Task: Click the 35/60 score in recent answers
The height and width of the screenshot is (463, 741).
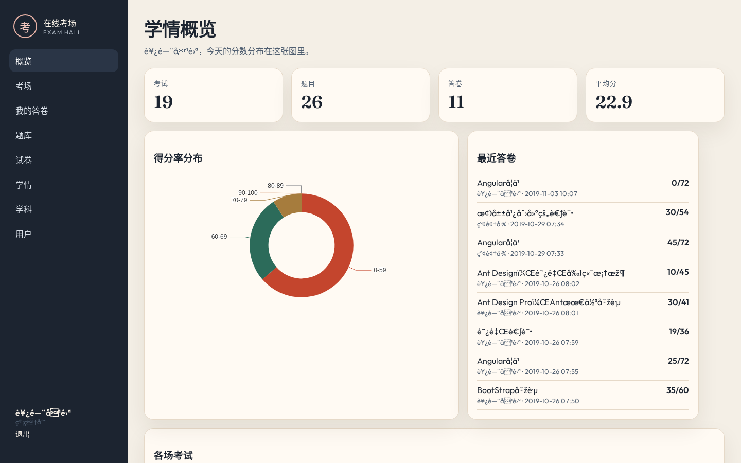Action: click(678, 390)
